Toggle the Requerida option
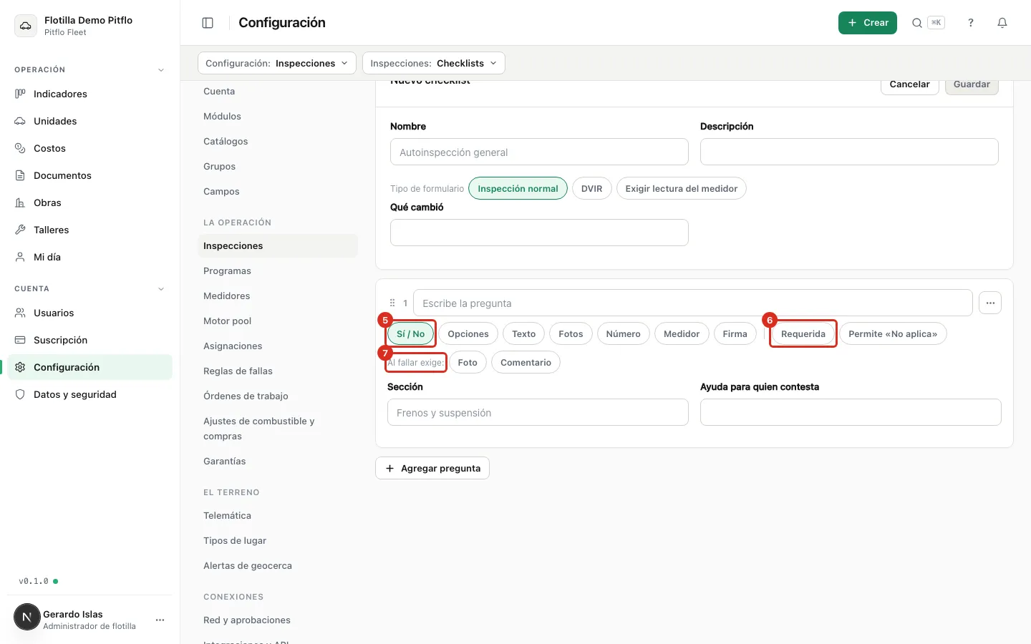Screen dimensions: 1031x644 (x=803, y=333)
